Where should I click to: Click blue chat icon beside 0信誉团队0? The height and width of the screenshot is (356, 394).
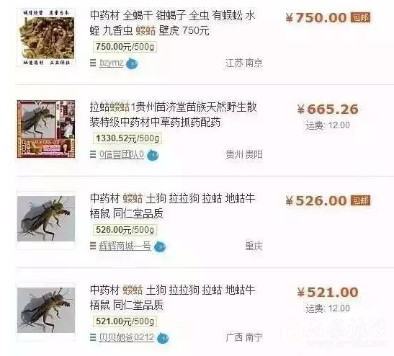(x=152, y=156)
